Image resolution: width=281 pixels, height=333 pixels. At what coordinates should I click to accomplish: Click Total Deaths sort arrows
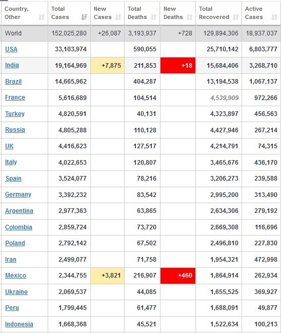click(154, 17)
